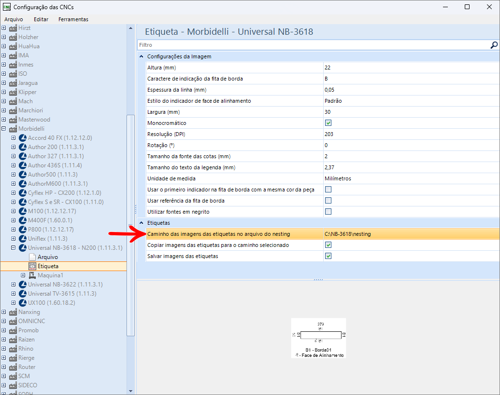500x395 pixels.
Task: Check Usar referência da fita de borda
Action: click(x=328, y=201)
